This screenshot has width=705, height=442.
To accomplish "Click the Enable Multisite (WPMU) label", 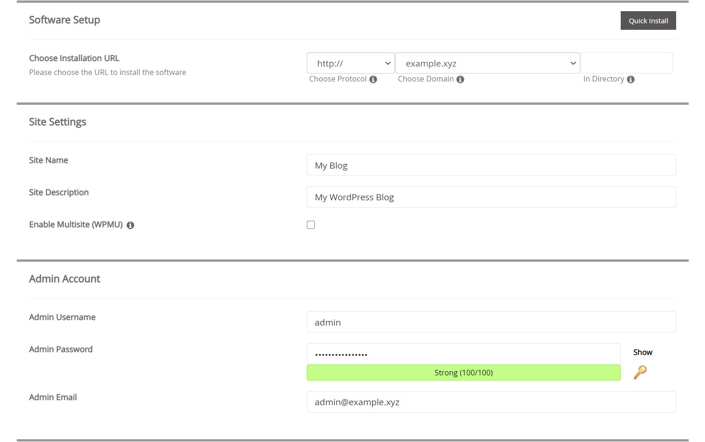I will (76, 224).
